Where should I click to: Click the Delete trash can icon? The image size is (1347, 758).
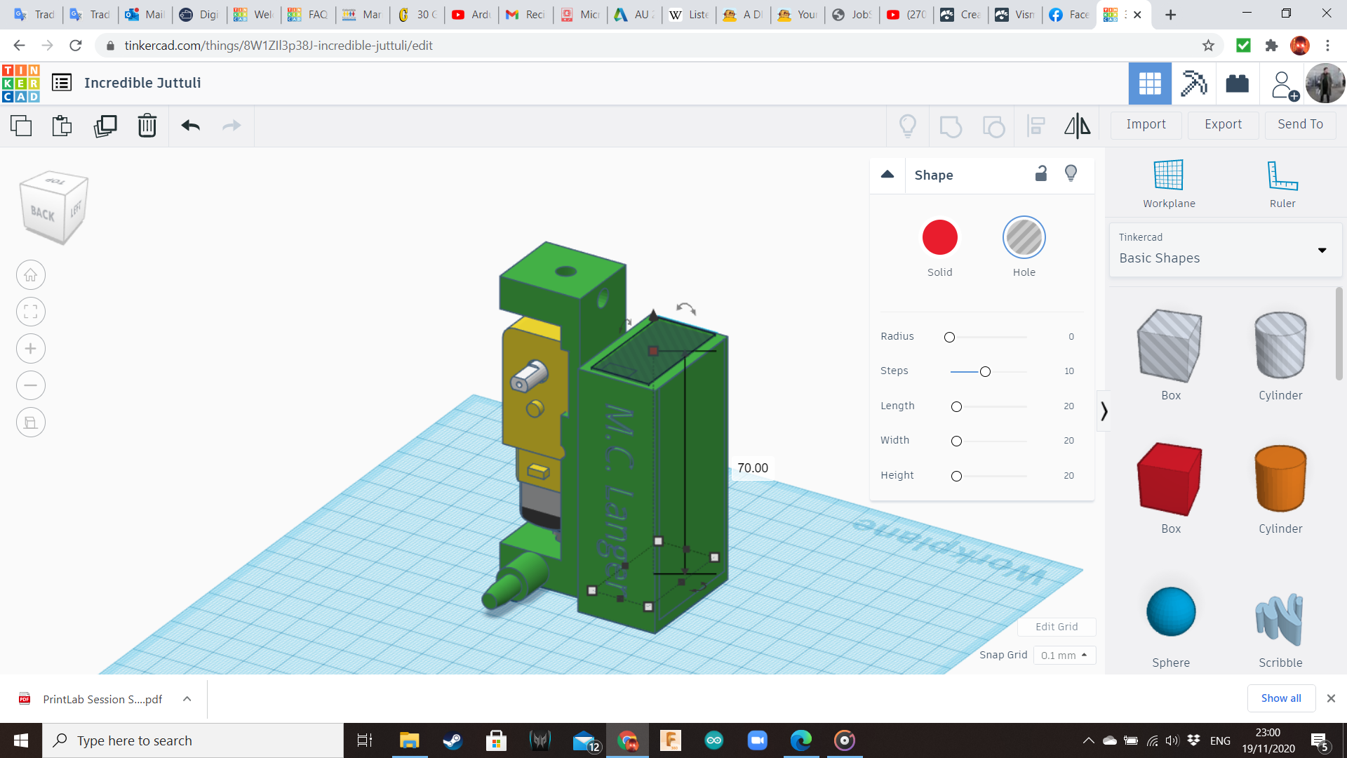pos(147,126)
